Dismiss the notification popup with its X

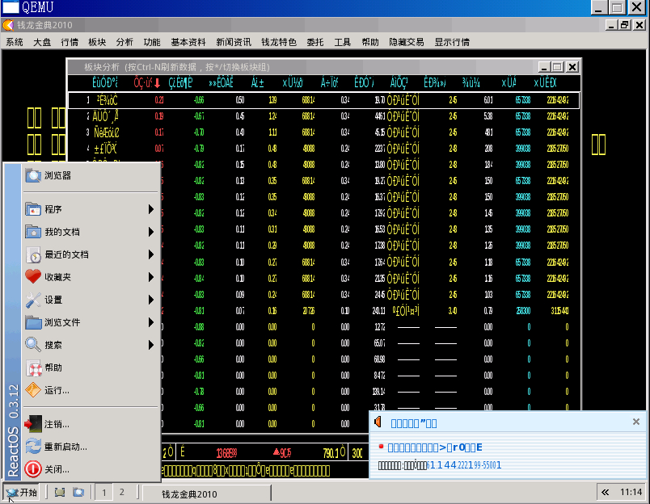point(636,422)
